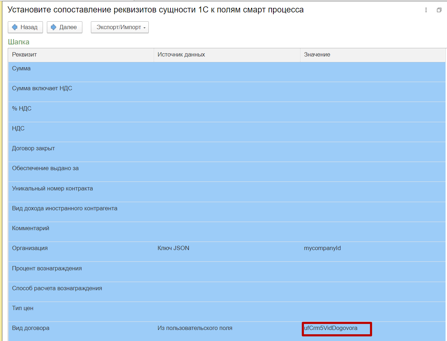Viewport: 447px width, 341px height.
Task: Click the Из пользовательского поля source cell
Action: (x=195, y=328)
